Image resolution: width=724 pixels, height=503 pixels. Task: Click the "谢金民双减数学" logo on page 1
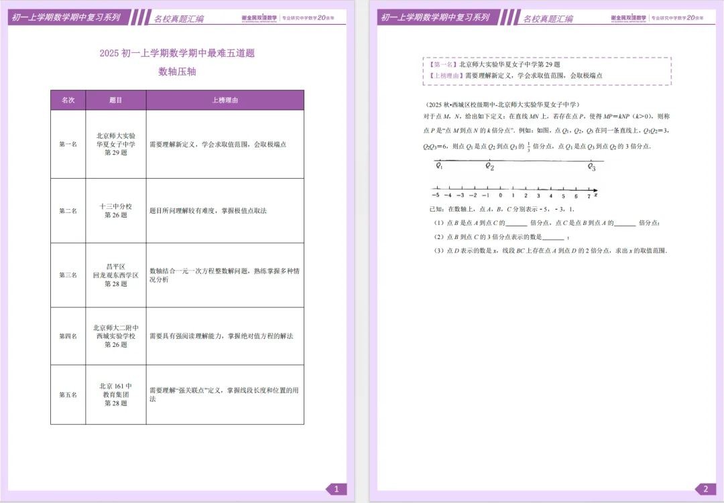(259, 18)
